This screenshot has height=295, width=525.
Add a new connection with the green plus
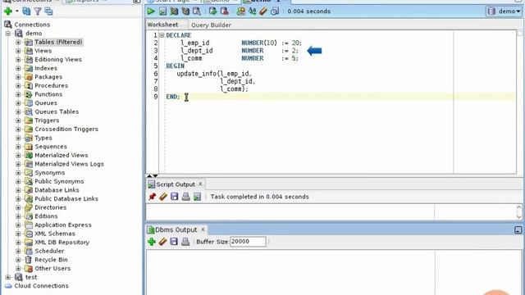[8, 11]
